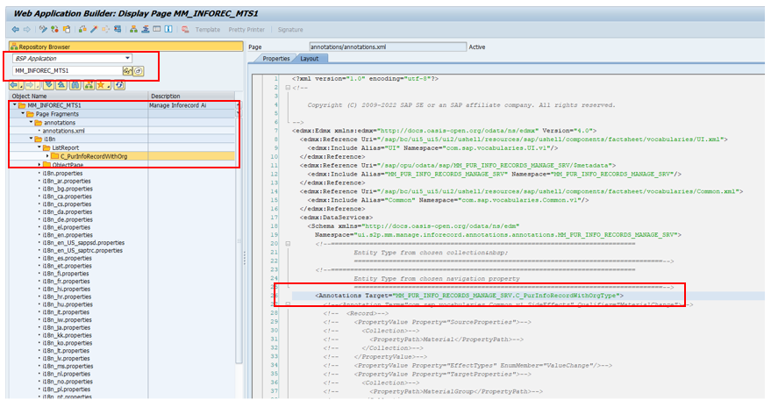The image size is (771, 400).
Task: Collapse the annotations folder
Action: coord(31,122)
